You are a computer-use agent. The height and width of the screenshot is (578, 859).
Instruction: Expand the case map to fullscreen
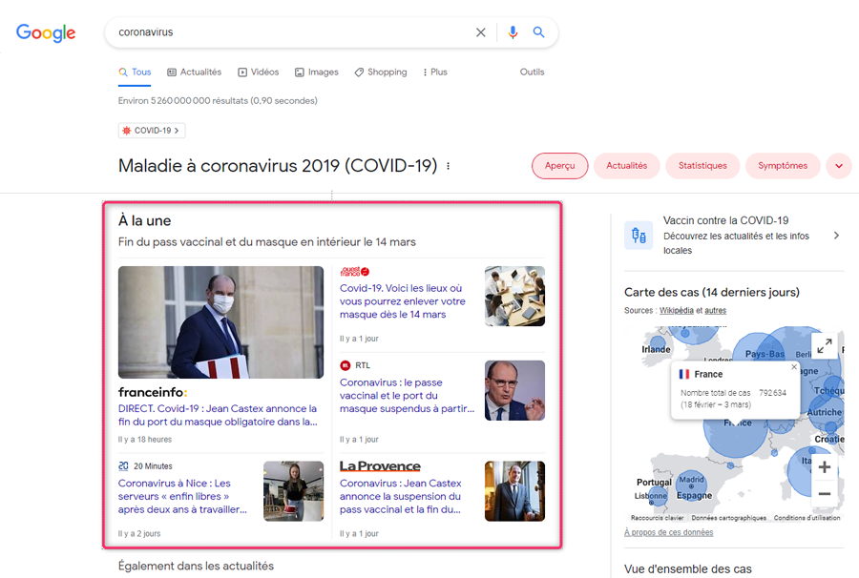point(825,345)
